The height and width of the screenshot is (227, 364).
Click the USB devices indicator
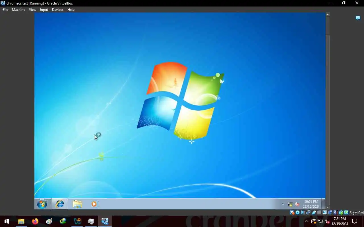(x=314, y=213)
